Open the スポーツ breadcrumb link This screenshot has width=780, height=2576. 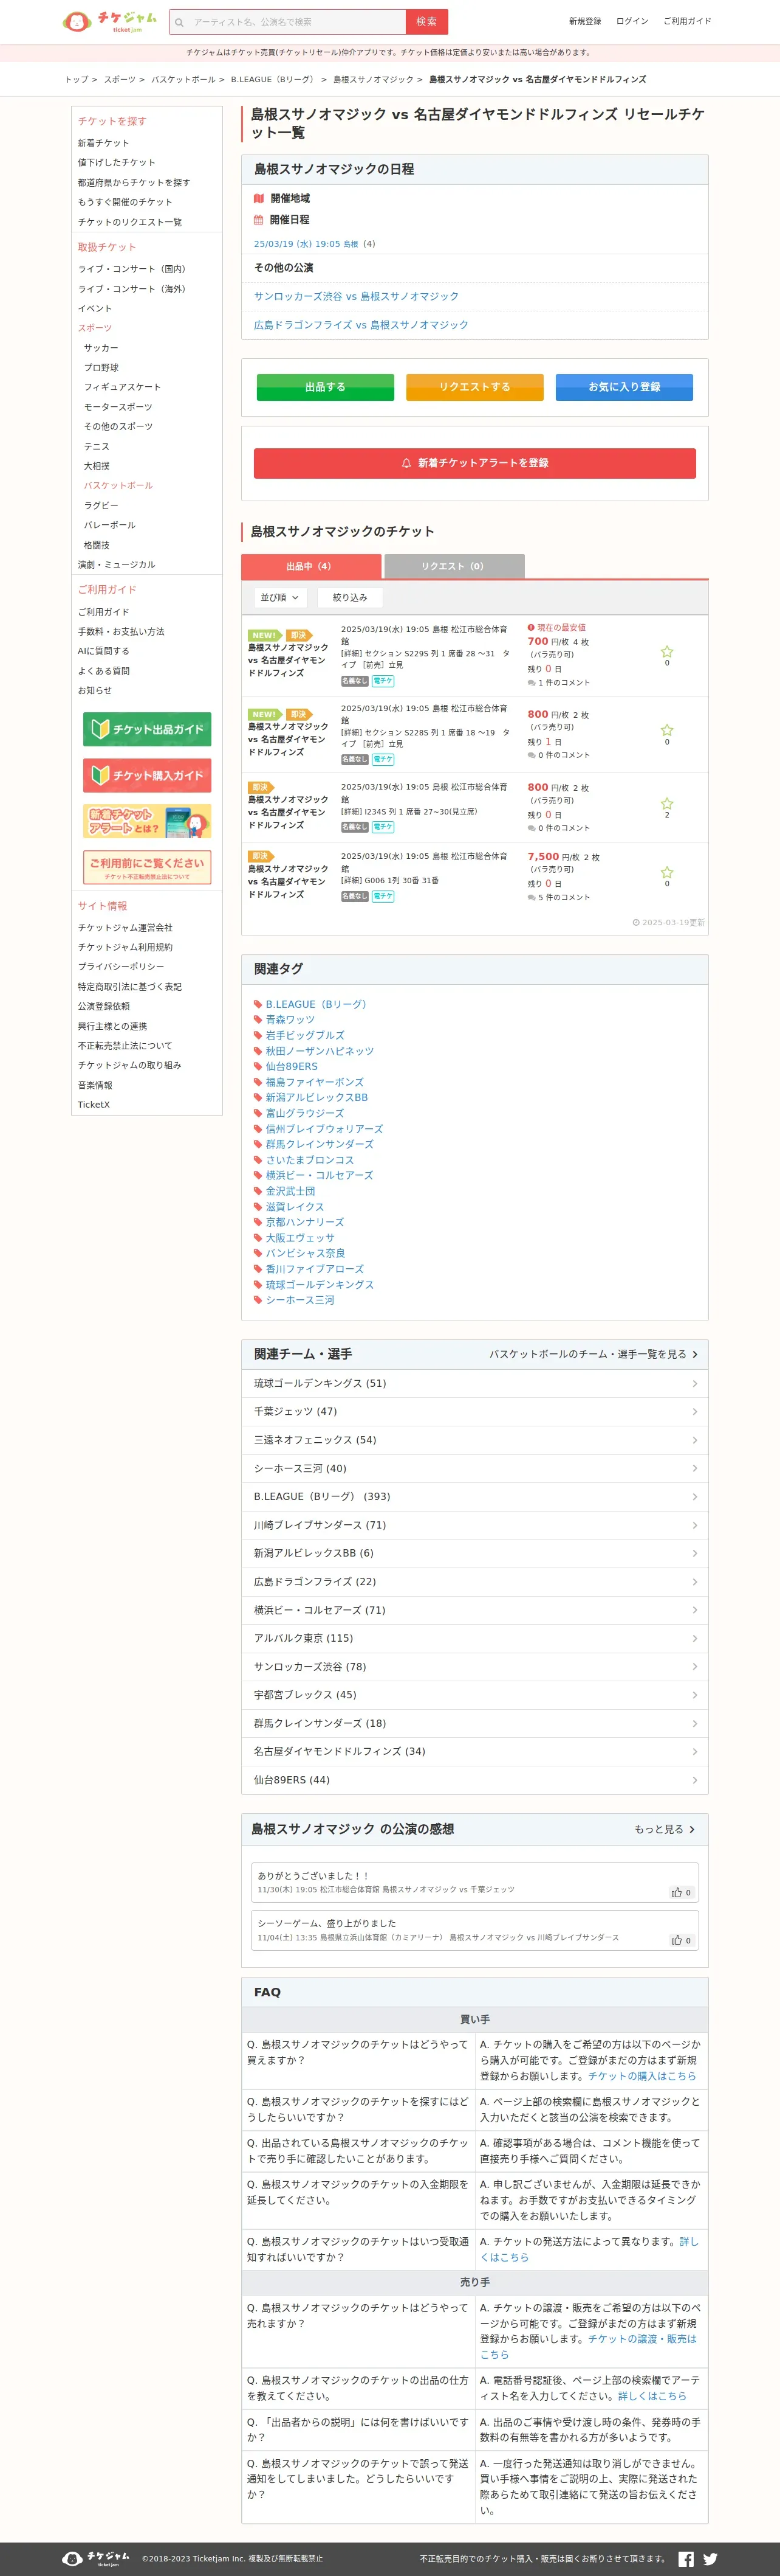(x=120, y=79)
